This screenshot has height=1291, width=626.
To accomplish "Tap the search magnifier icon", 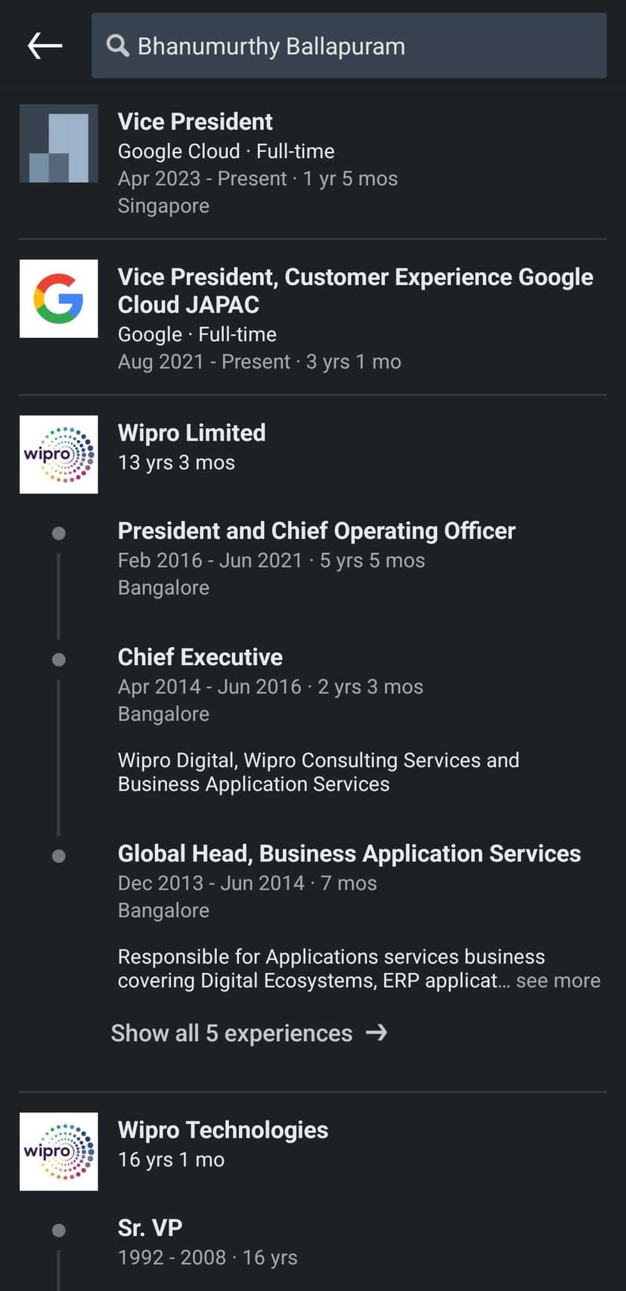I will (x=117, y=46).
